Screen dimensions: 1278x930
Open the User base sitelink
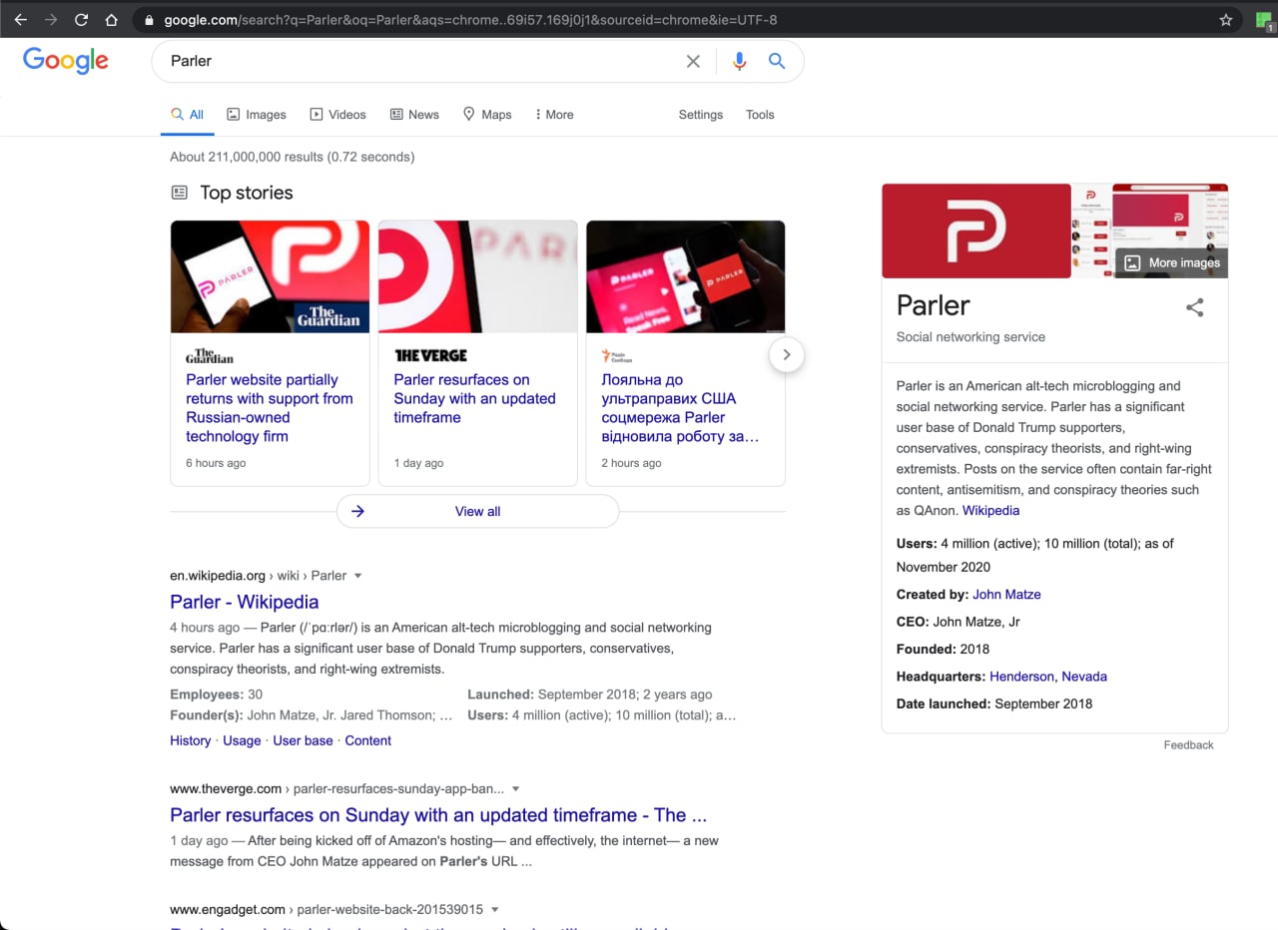click(x=303, y=740)
